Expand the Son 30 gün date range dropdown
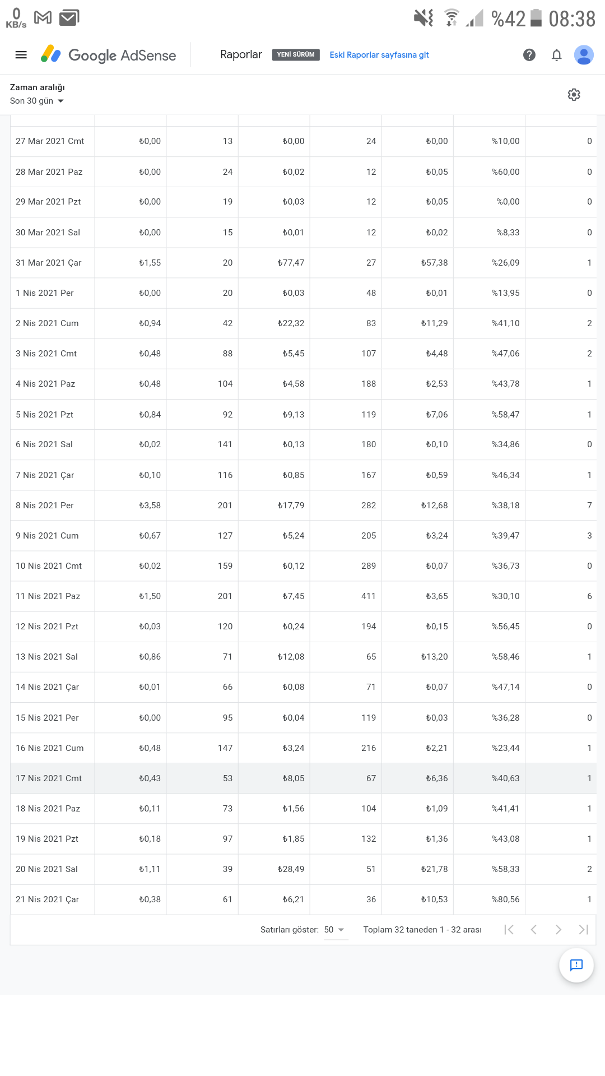Screen dimensions: 605x1076 click(37, 101)
